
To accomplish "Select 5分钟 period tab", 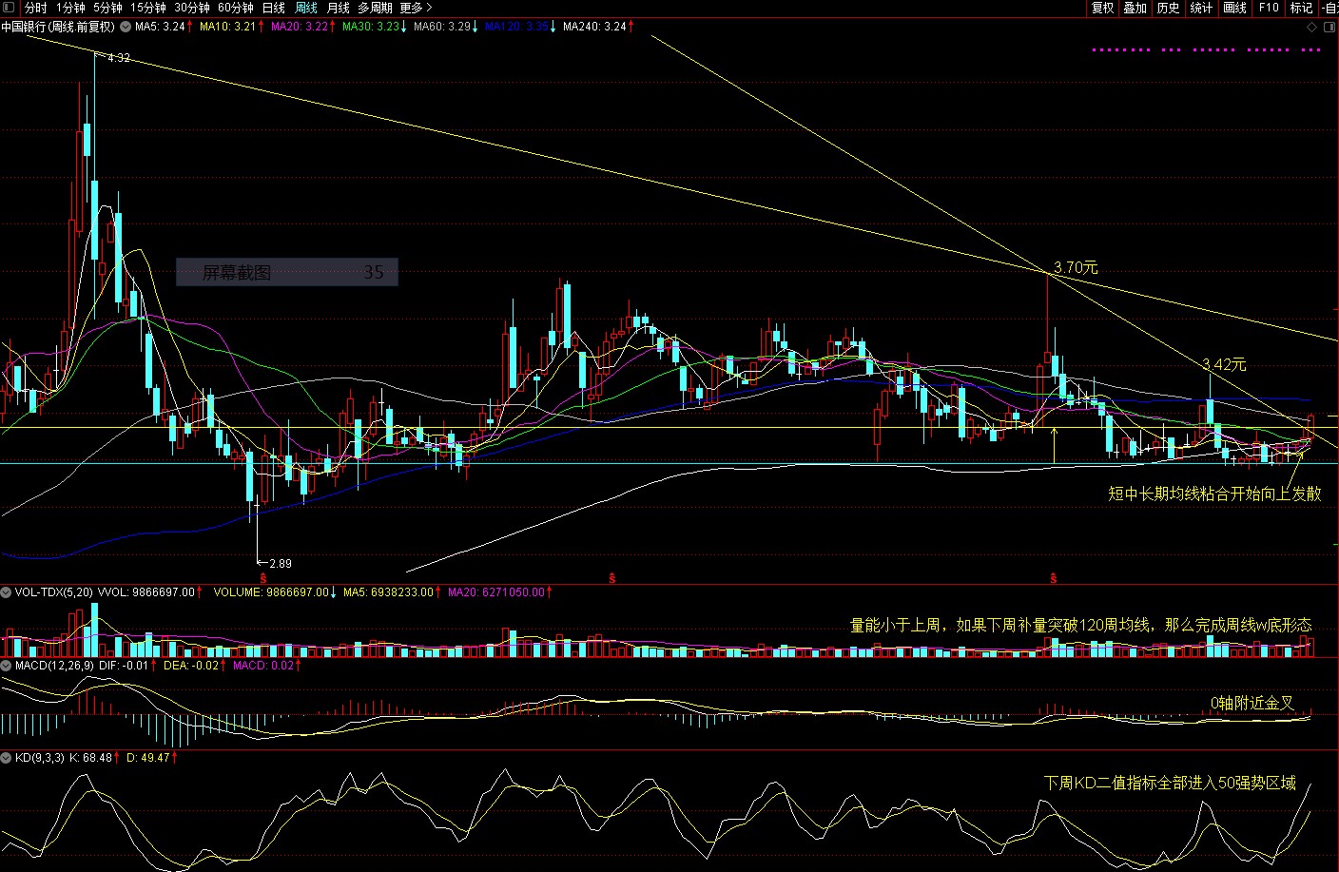I will [107, 8].
